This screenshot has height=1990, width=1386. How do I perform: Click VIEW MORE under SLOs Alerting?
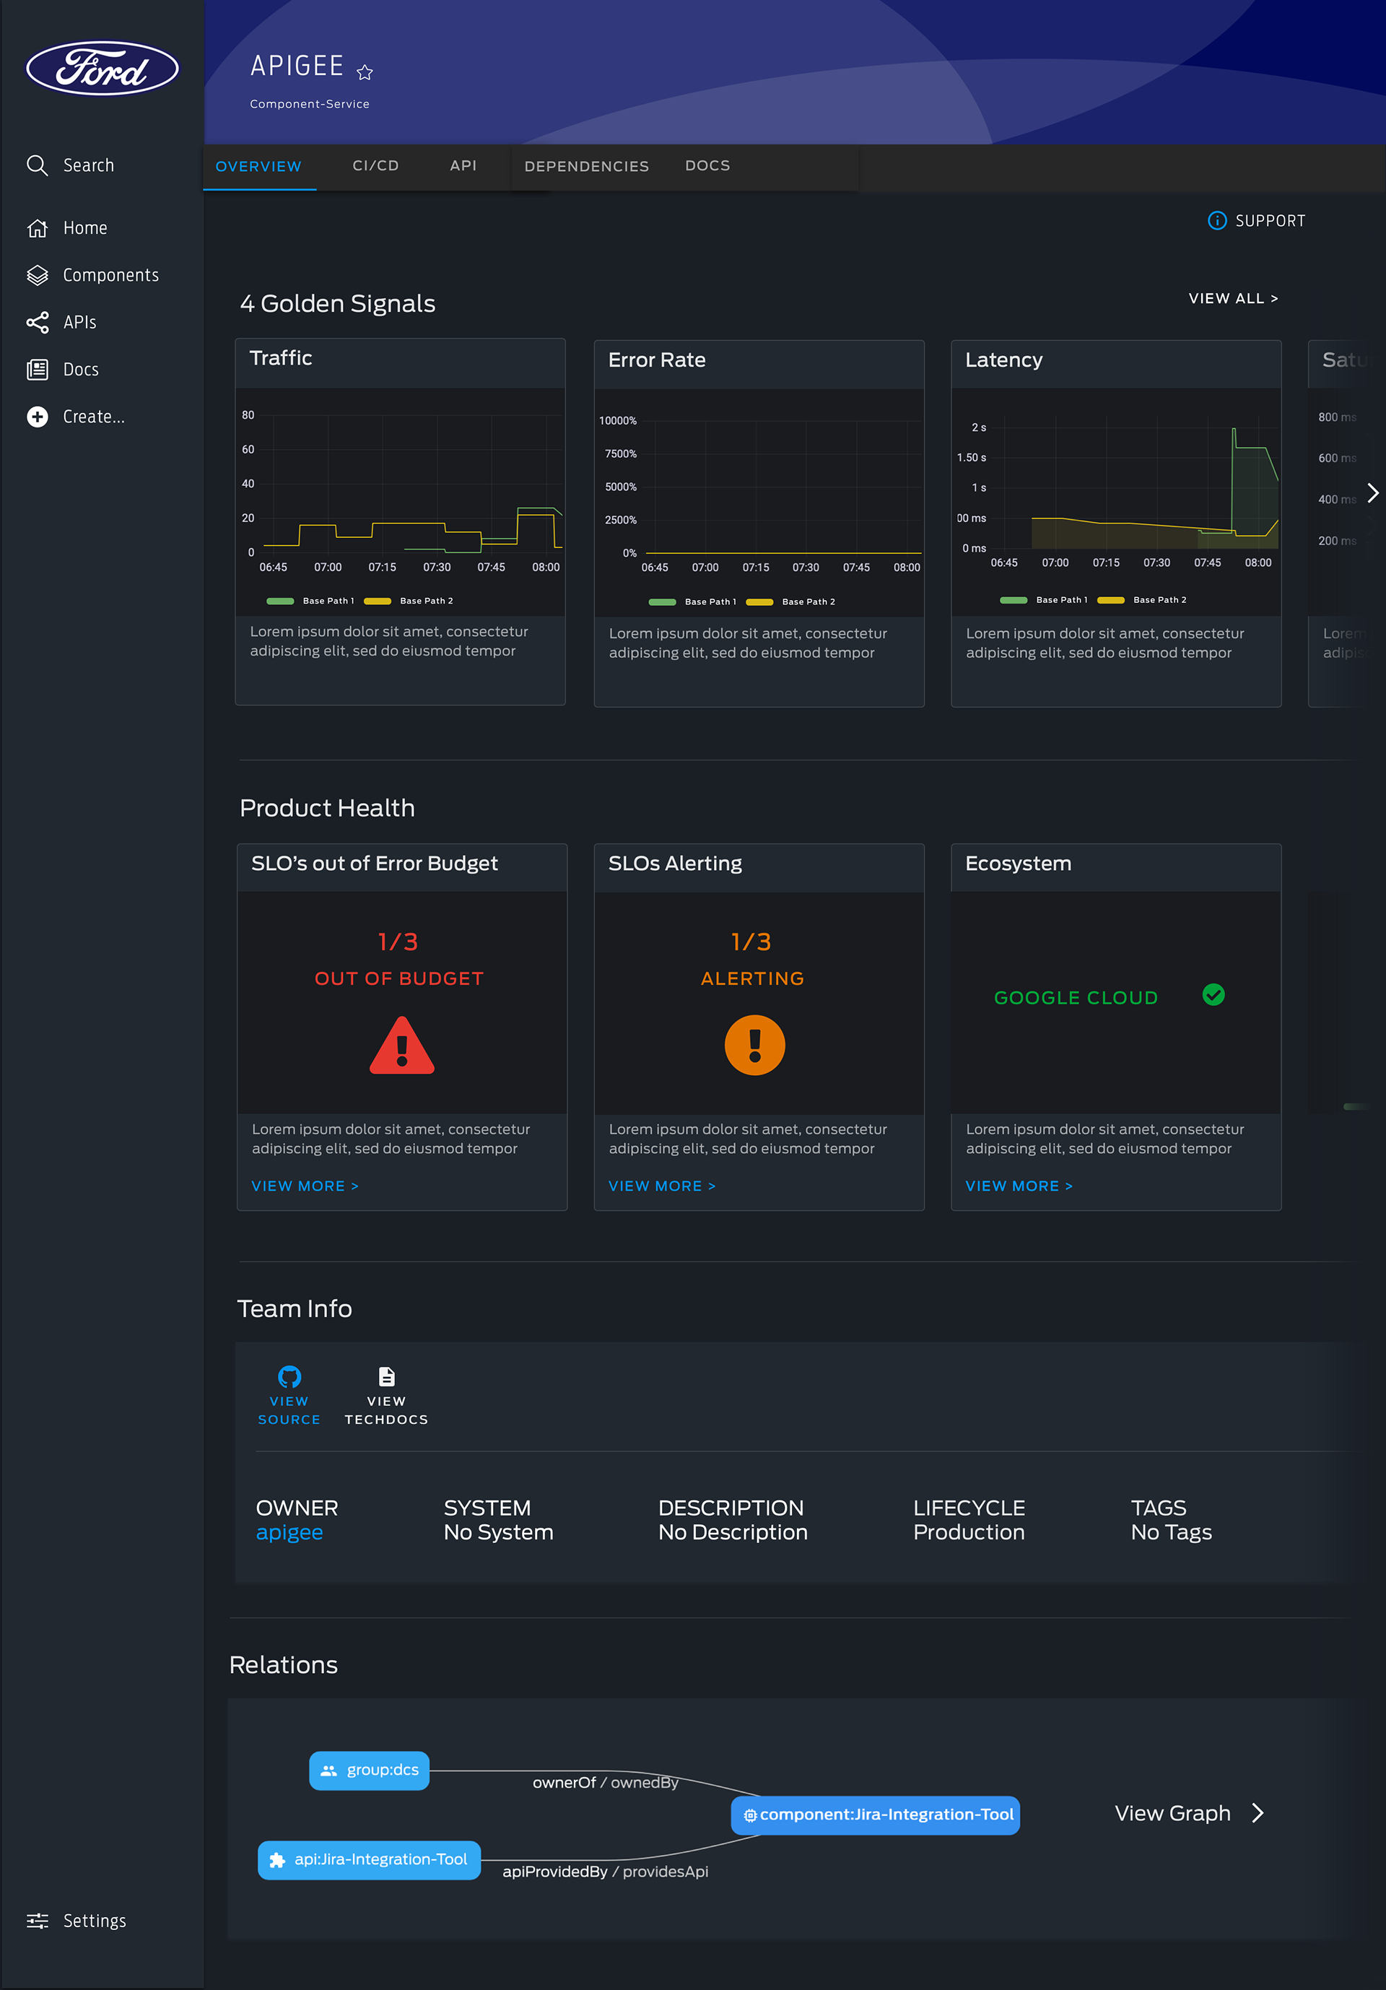(662, 1186)
